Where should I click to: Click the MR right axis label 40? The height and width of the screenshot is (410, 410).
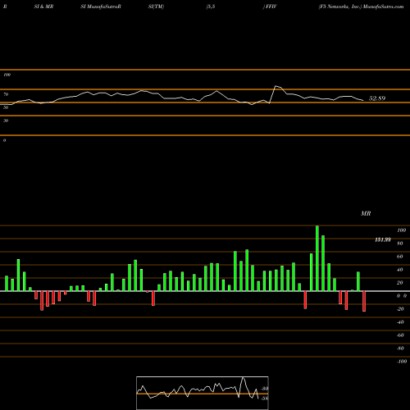coord(400,270)
